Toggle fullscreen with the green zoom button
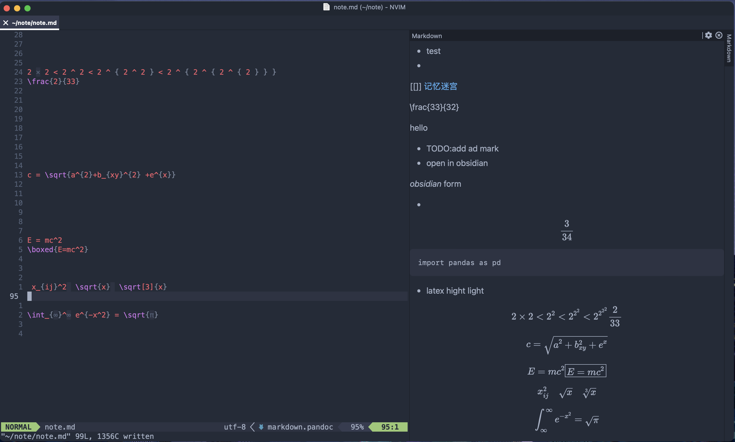735x442 pixels. coord(27,8)
